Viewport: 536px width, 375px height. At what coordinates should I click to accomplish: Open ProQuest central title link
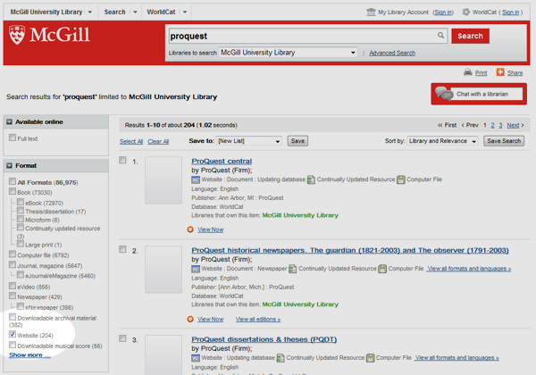pos(222,161)
